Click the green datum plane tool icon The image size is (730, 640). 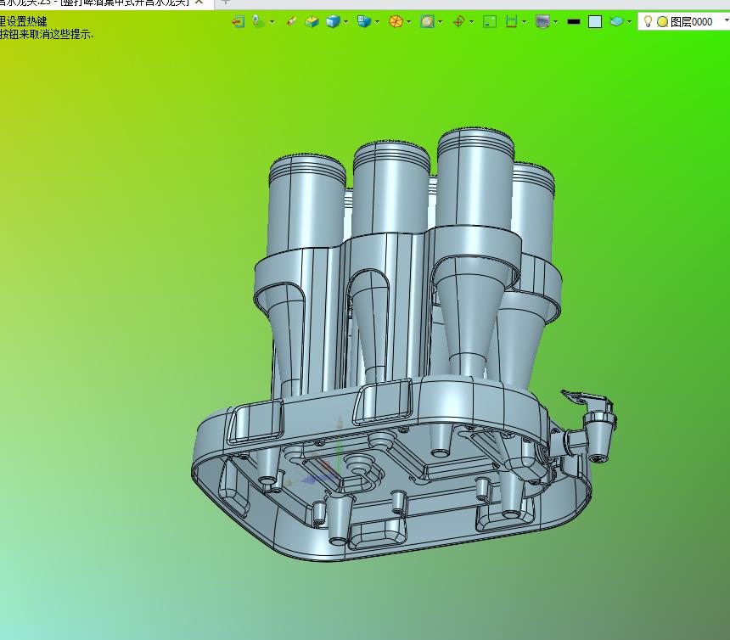pyautogui.click(x=258, y=21)
